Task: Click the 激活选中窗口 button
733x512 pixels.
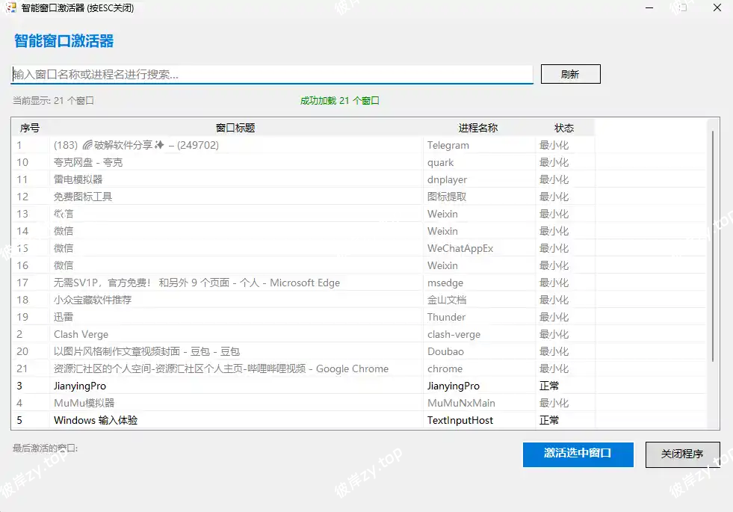Action: coord(578,454)
